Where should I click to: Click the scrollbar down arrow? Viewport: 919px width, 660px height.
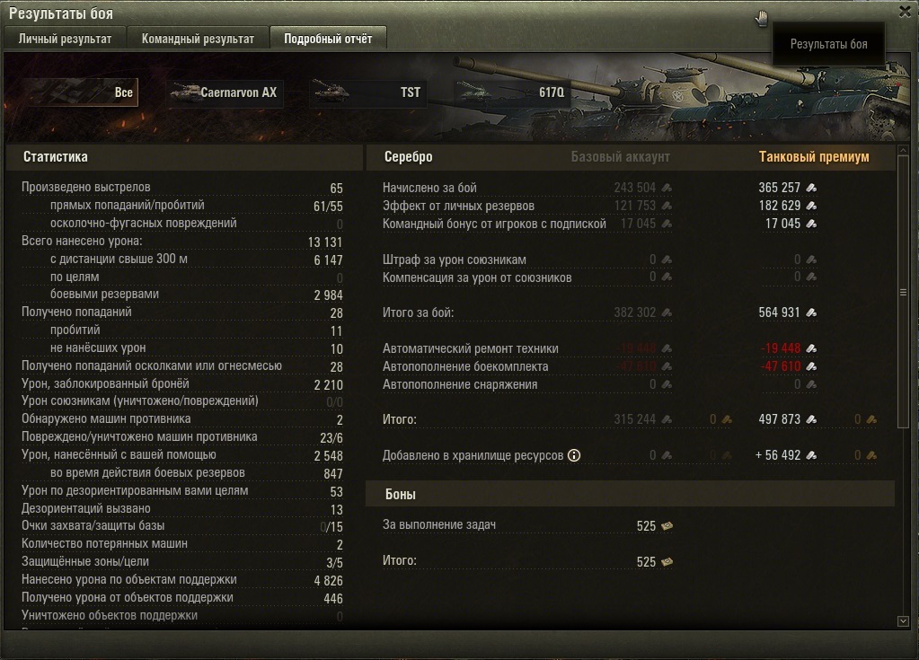click(903, 620)
